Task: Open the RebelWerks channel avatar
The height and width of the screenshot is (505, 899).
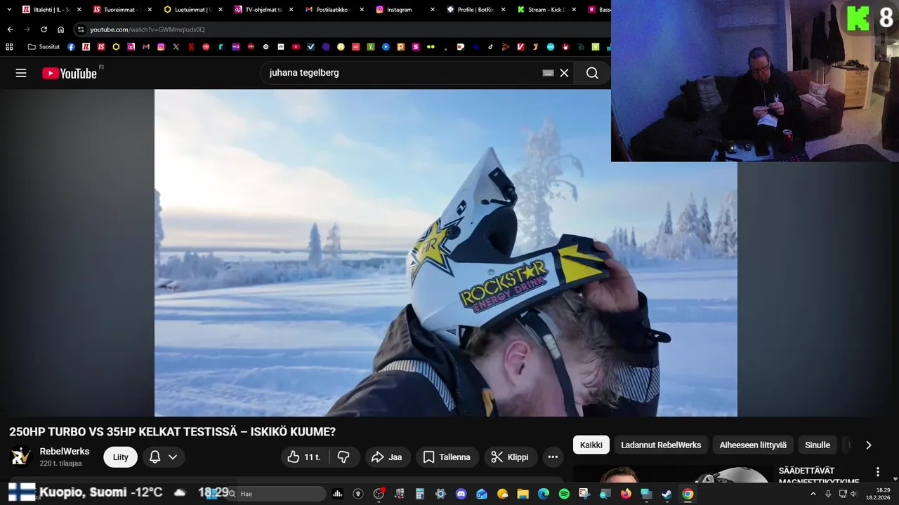Action: pos(21,457)
